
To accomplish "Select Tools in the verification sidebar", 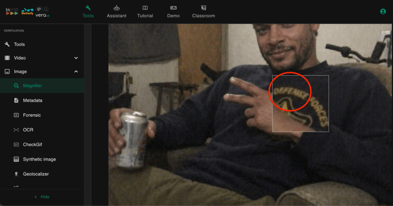I will [19, 44].
